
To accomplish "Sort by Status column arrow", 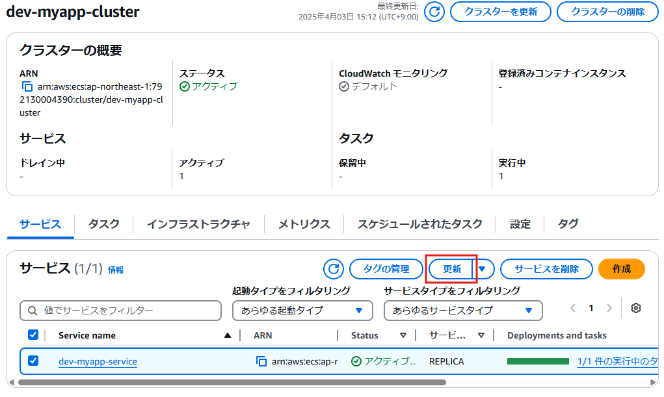I will pos(403,335).
